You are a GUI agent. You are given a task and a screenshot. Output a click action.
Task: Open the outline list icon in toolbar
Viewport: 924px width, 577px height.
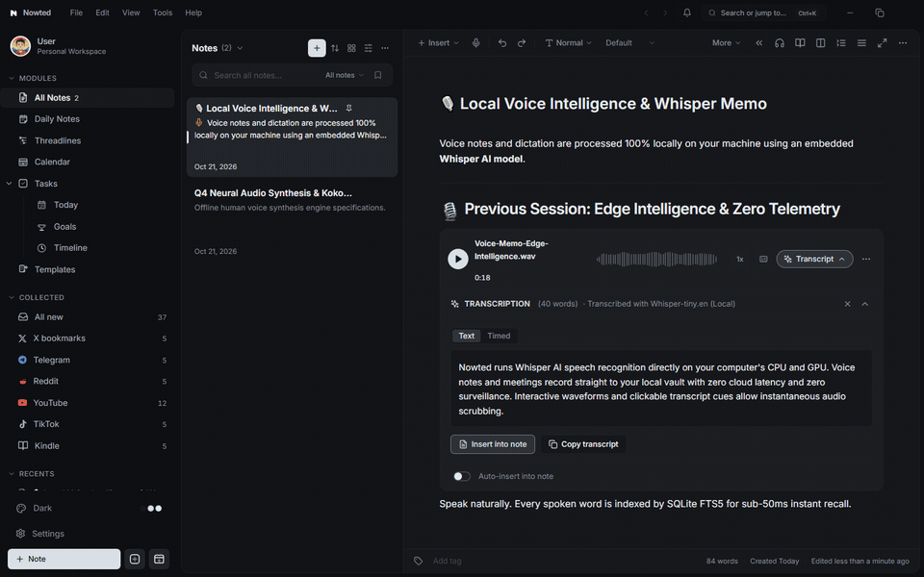841,43
